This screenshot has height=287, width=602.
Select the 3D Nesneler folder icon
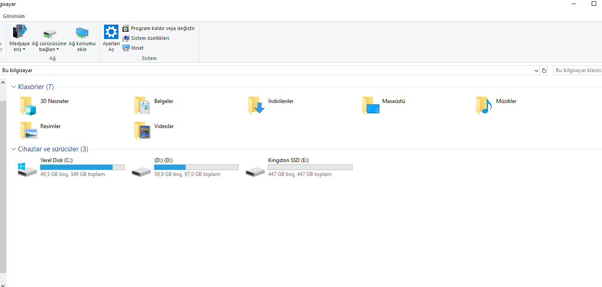click(x=27, y=106)
